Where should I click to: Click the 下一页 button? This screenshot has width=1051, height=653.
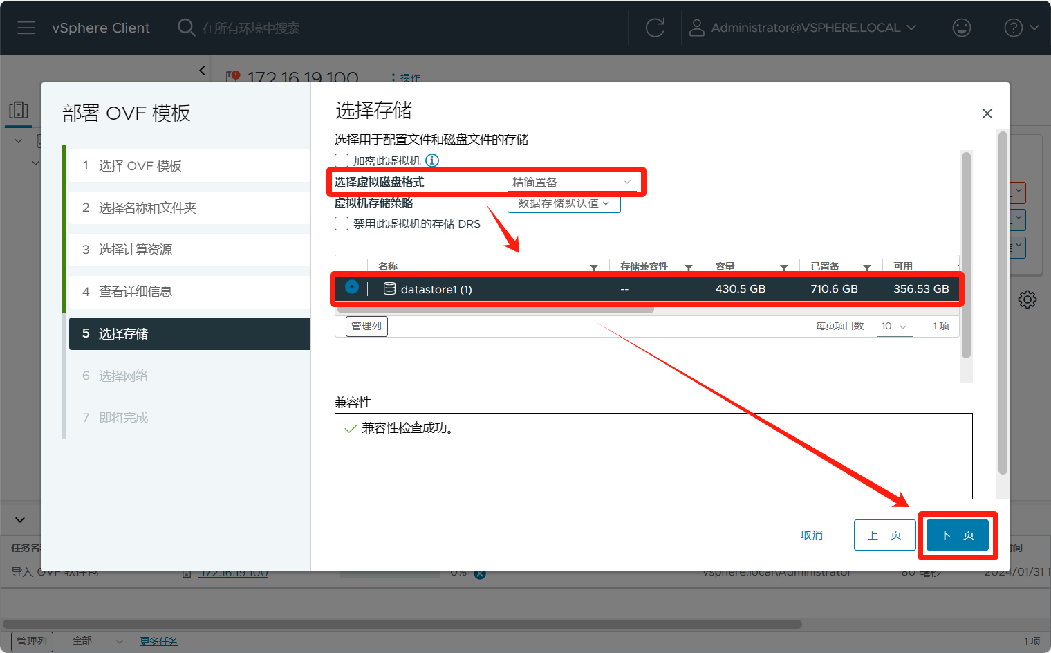(957, 535)
